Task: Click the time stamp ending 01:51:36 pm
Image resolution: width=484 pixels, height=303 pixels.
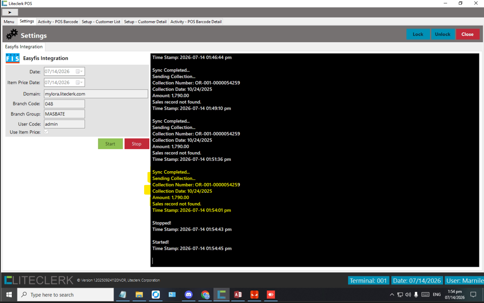Action: (192, 159)
